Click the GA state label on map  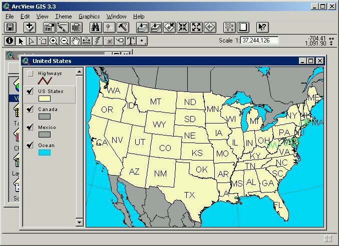click(268, 183)
